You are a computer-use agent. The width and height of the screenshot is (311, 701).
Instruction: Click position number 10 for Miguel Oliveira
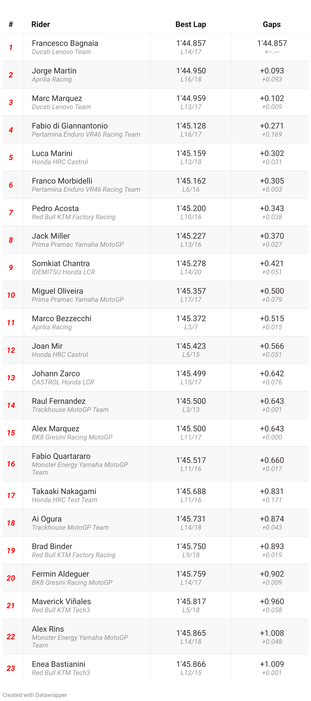pyautogui.click(x=11, y=295)
